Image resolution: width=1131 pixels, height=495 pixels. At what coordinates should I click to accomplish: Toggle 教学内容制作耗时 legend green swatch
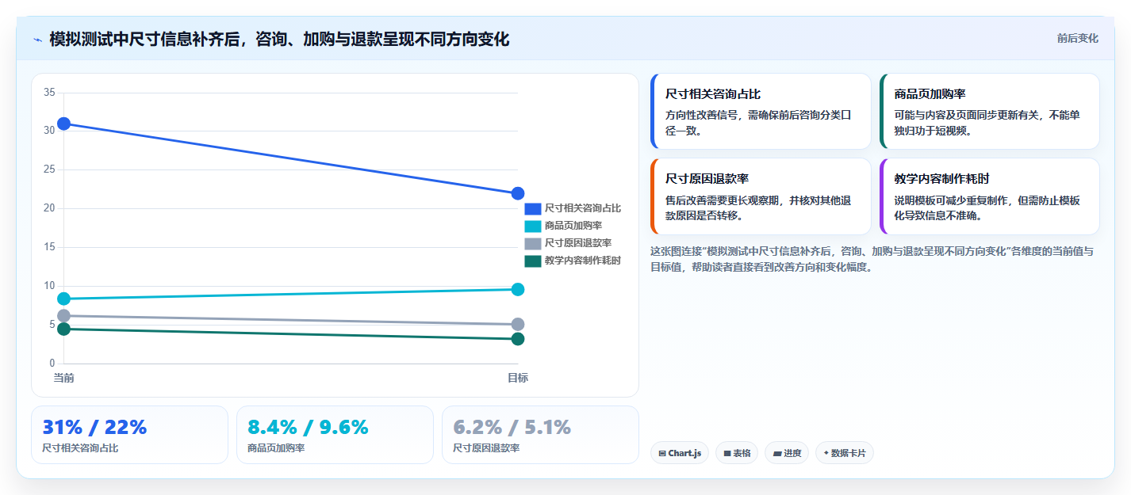coord(532,261)
